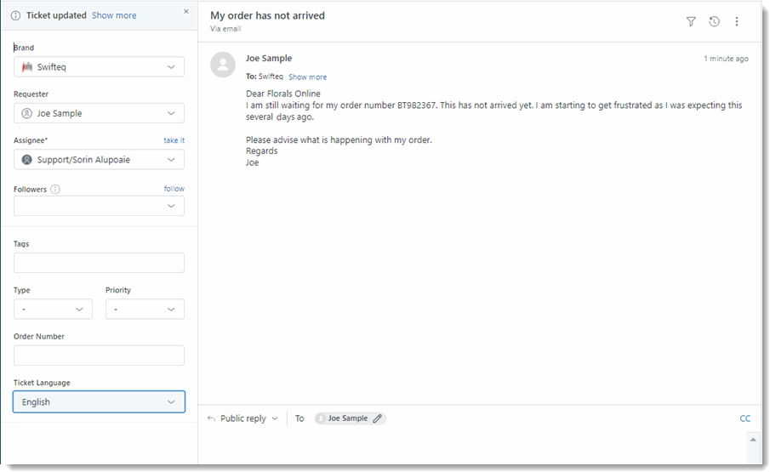This screenshot has height=472, width=770.
Task: Click the reply arrow icon beside Public reply
Action: tap(211, 418)
